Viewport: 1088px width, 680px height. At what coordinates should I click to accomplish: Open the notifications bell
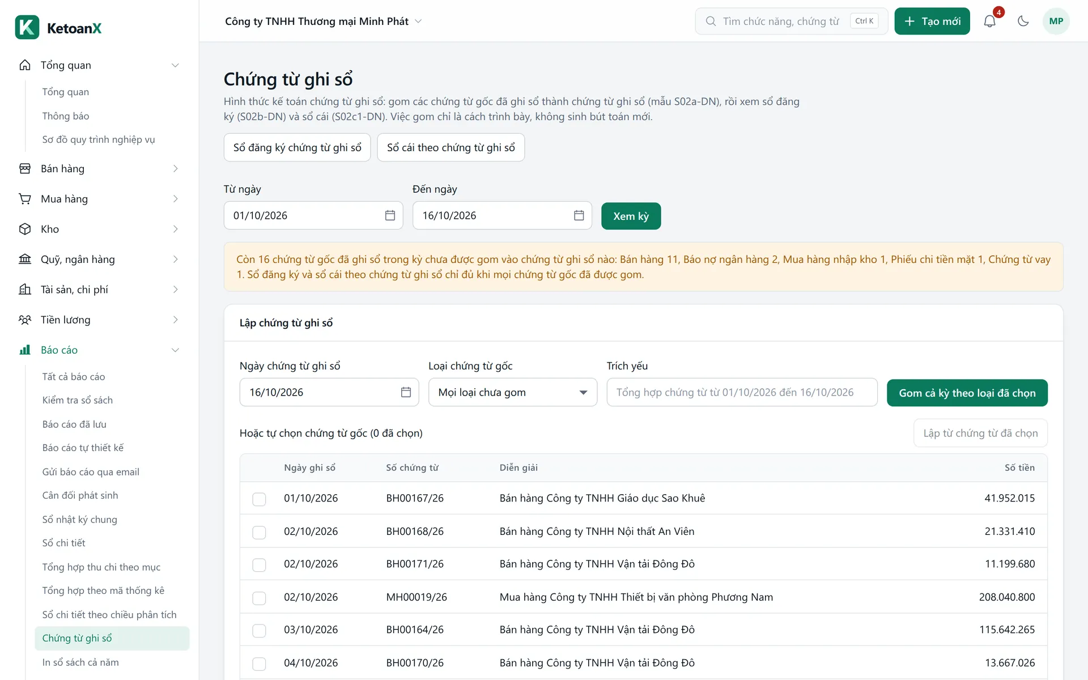coord(989,22)
